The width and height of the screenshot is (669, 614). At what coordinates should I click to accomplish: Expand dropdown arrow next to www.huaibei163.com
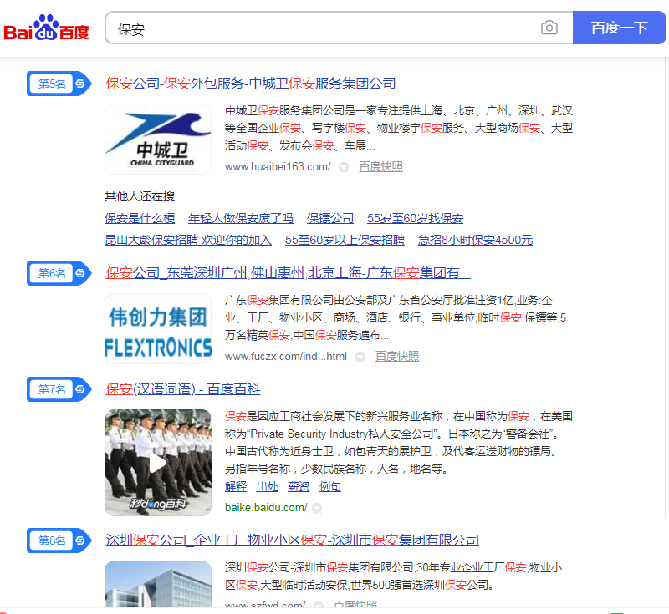pyautogui.click(x=344, y=167)
